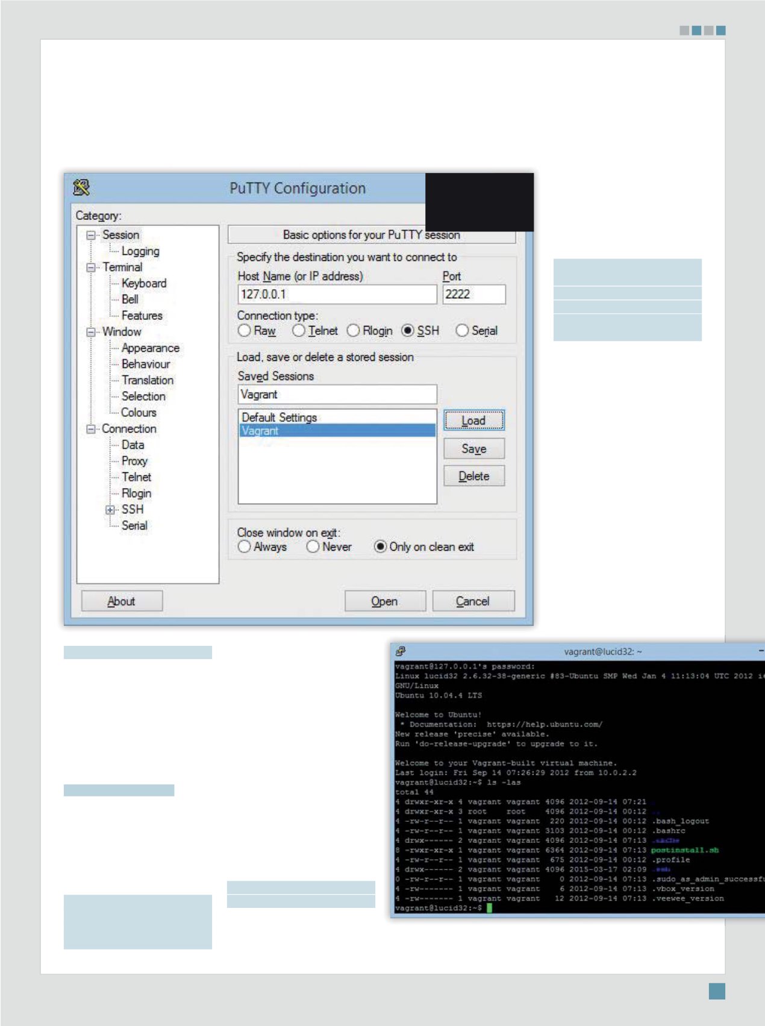
Task: Open the Bell category
Action: point(130,299)
